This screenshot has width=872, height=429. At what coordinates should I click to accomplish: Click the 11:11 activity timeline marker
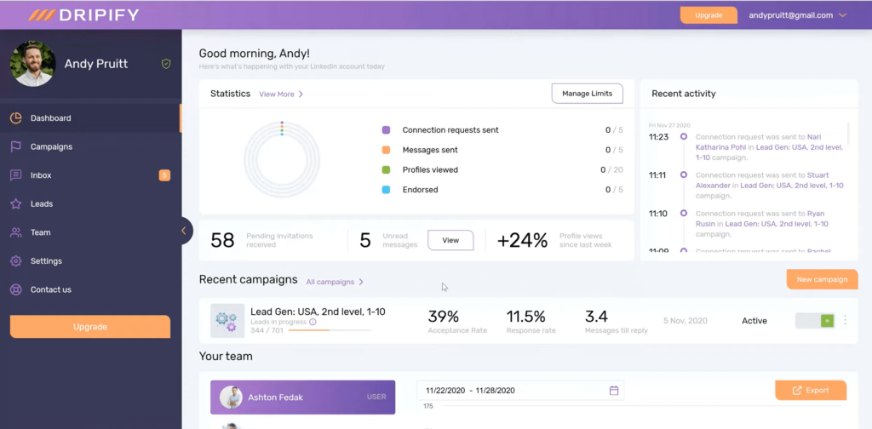684,175
